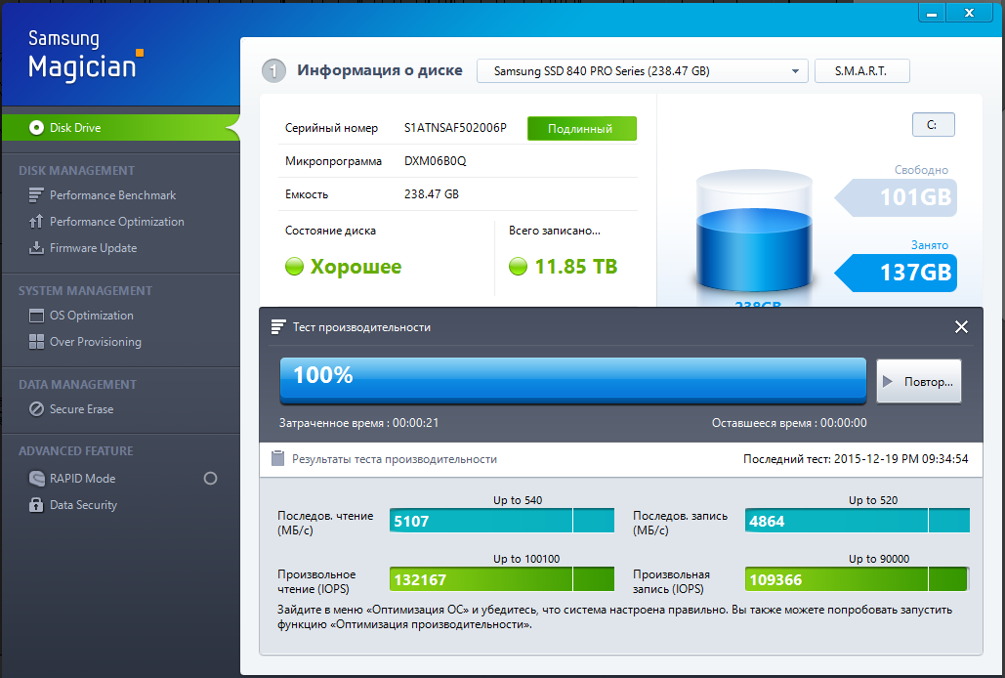Screen dimensions: 1005x678
Task: Click the test results clipboard icon
Action: click(277, 458)
